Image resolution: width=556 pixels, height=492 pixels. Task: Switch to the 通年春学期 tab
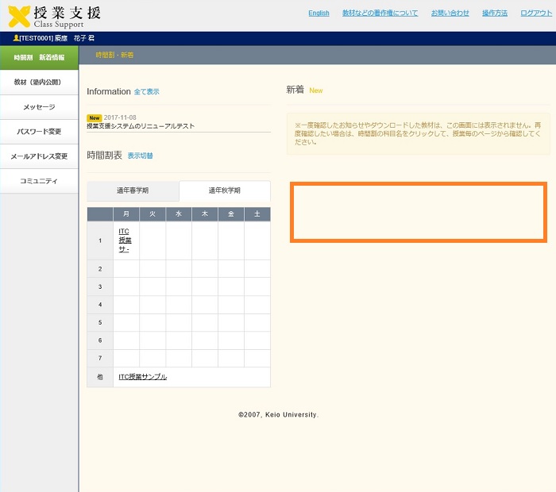133,191
